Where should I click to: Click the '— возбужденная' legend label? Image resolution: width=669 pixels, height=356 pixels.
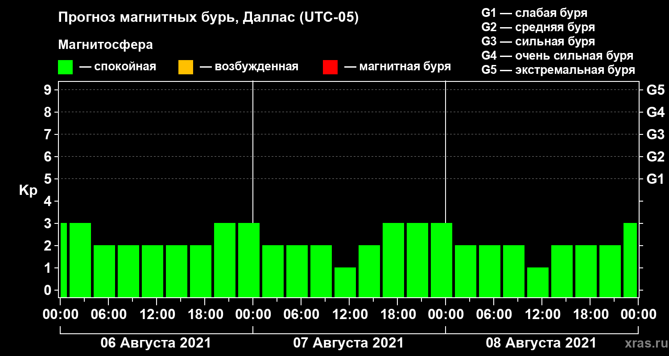249,67
